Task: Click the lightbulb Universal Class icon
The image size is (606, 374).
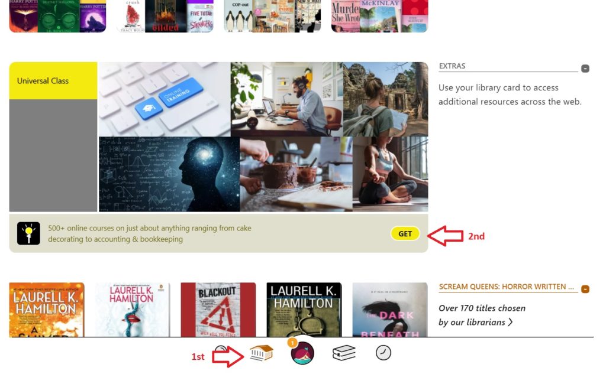Action: (28, 233)
